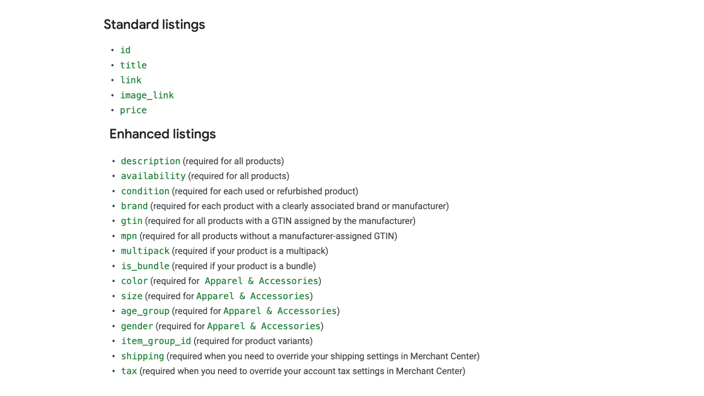The height and width of the screenshot is (396, 704).
Task: Click the green 'id' attribute link
Action: coord(125,50)
